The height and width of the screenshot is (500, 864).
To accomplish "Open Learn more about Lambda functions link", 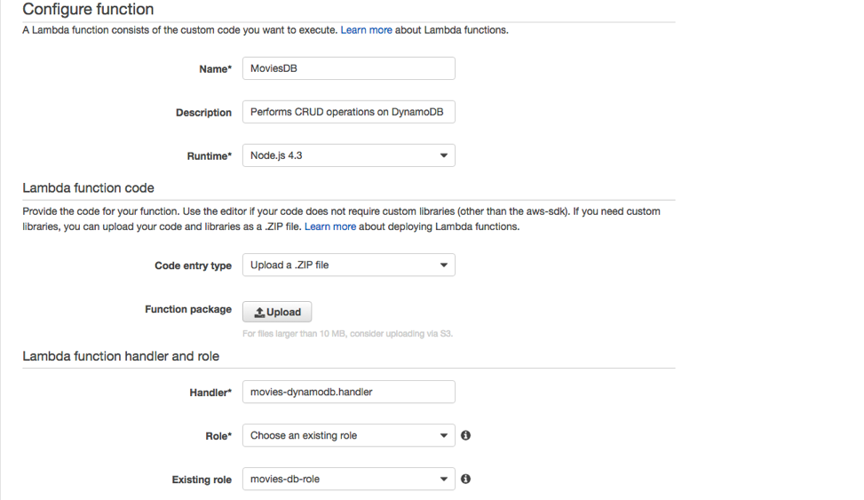I will point(367,30).
